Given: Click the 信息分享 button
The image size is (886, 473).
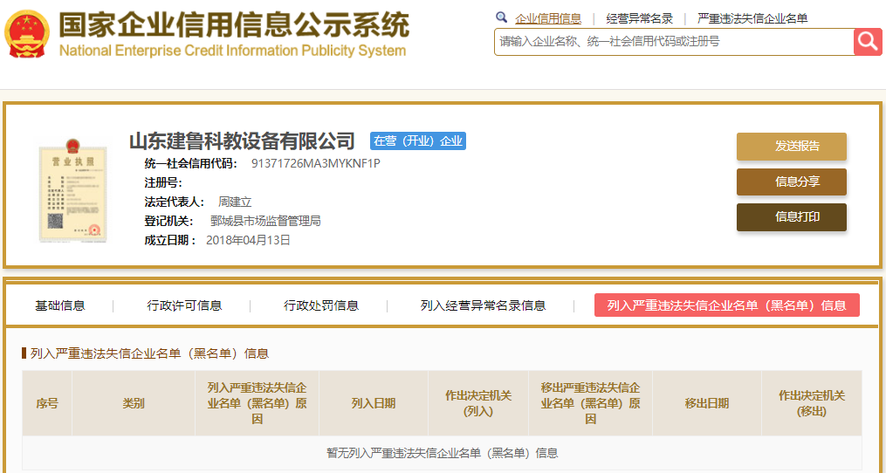Looking at the screenshot, I should tap(792, 182).
